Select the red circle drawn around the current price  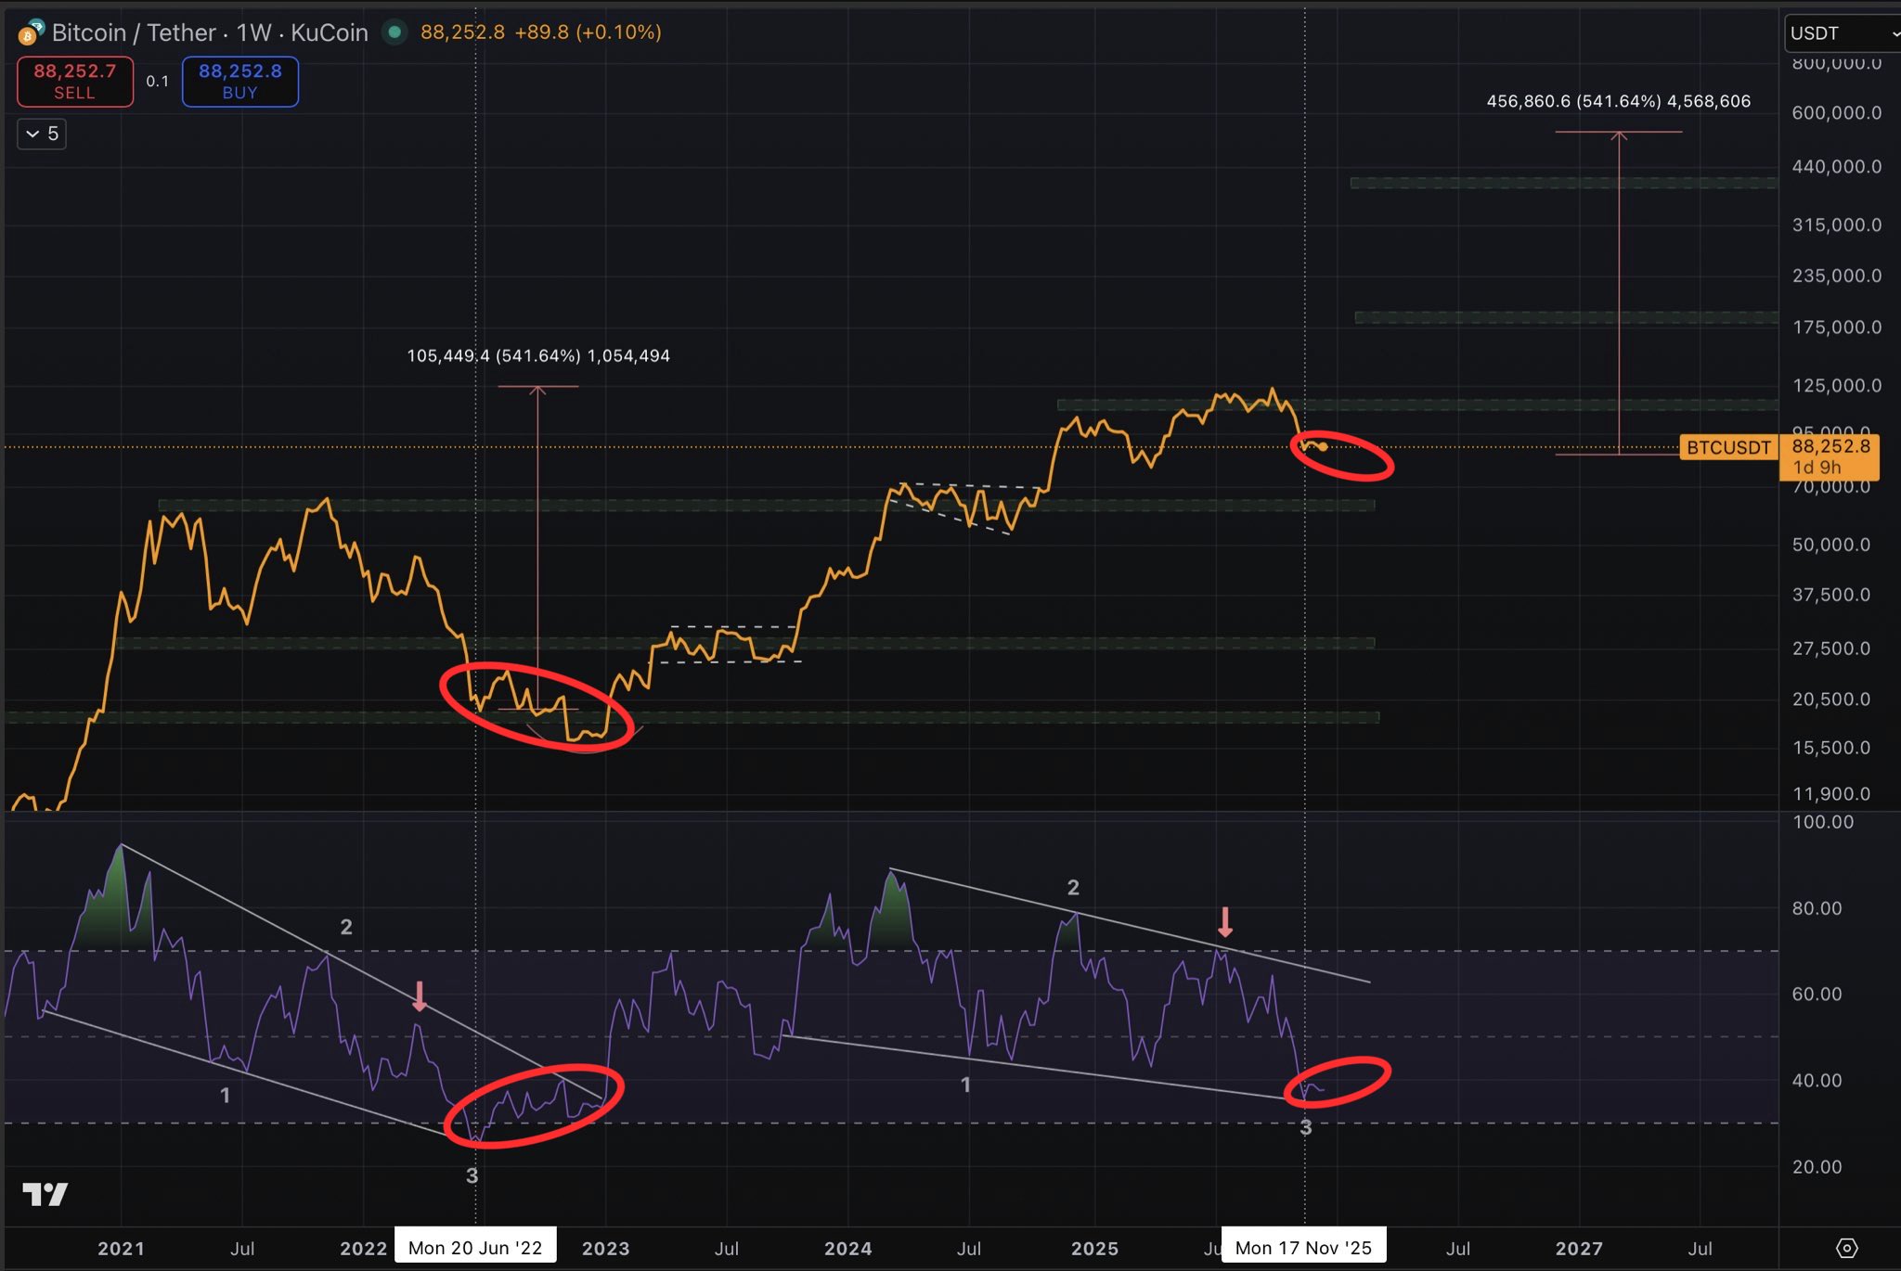[x=1343, y=457]
